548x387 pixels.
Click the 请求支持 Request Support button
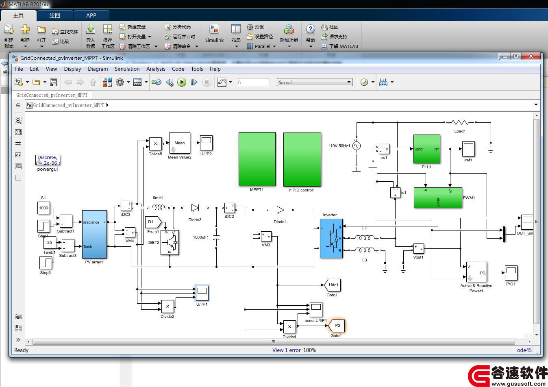334,37
